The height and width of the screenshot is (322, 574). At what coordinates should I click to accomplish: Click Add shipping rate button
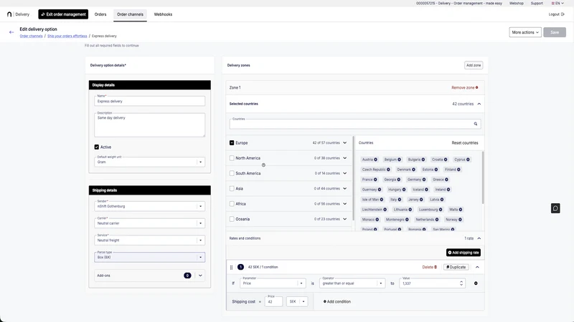[x=464, y=253]
